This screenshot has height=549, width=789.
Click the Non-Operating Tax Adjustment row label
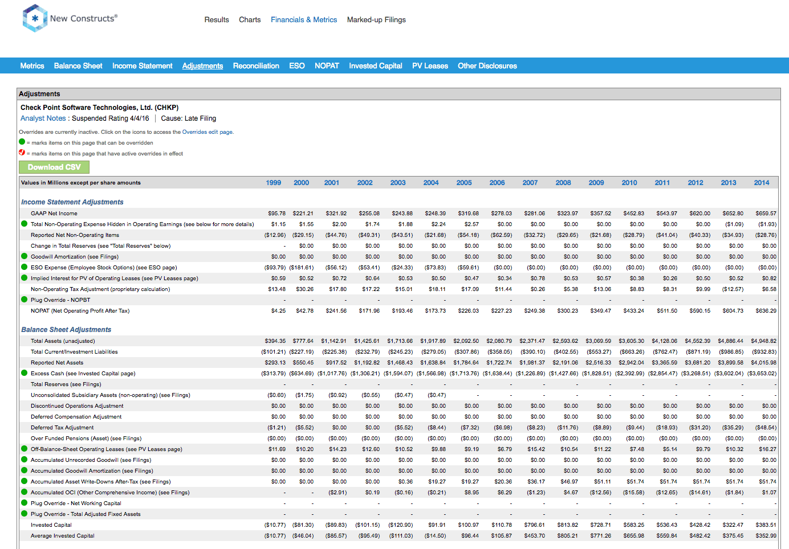[100, 289]
